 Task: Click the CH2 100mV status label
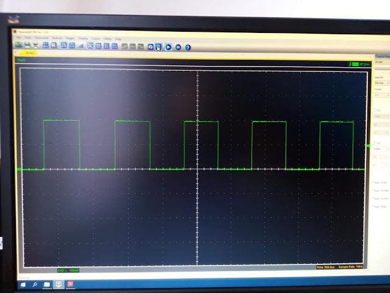[68, 270]
